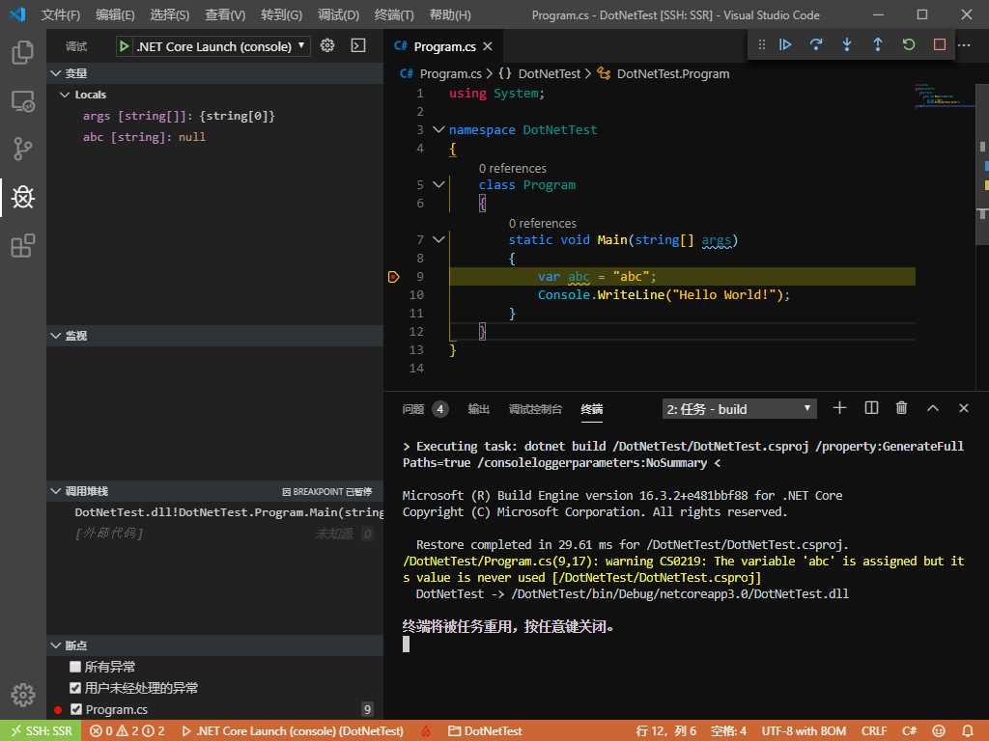Fold the class Program block at line 5

click(x=439, y=184)
